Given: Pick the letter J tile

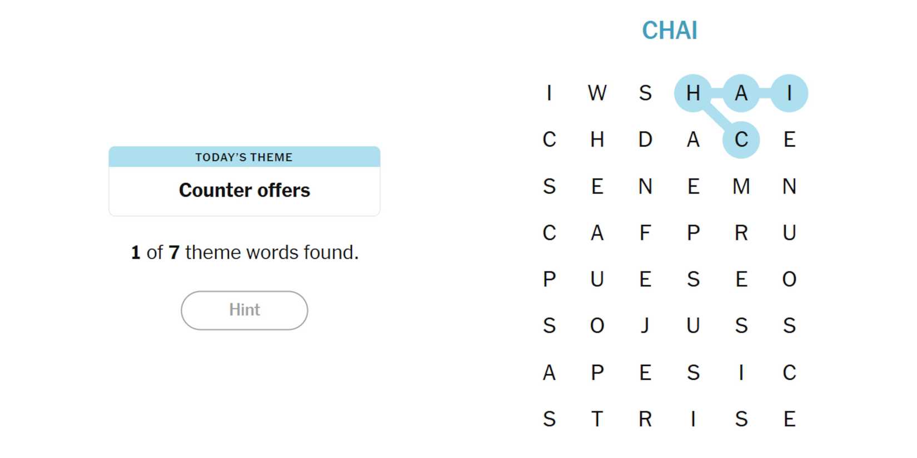Looking at the screenshot, I should click(645, 325).
